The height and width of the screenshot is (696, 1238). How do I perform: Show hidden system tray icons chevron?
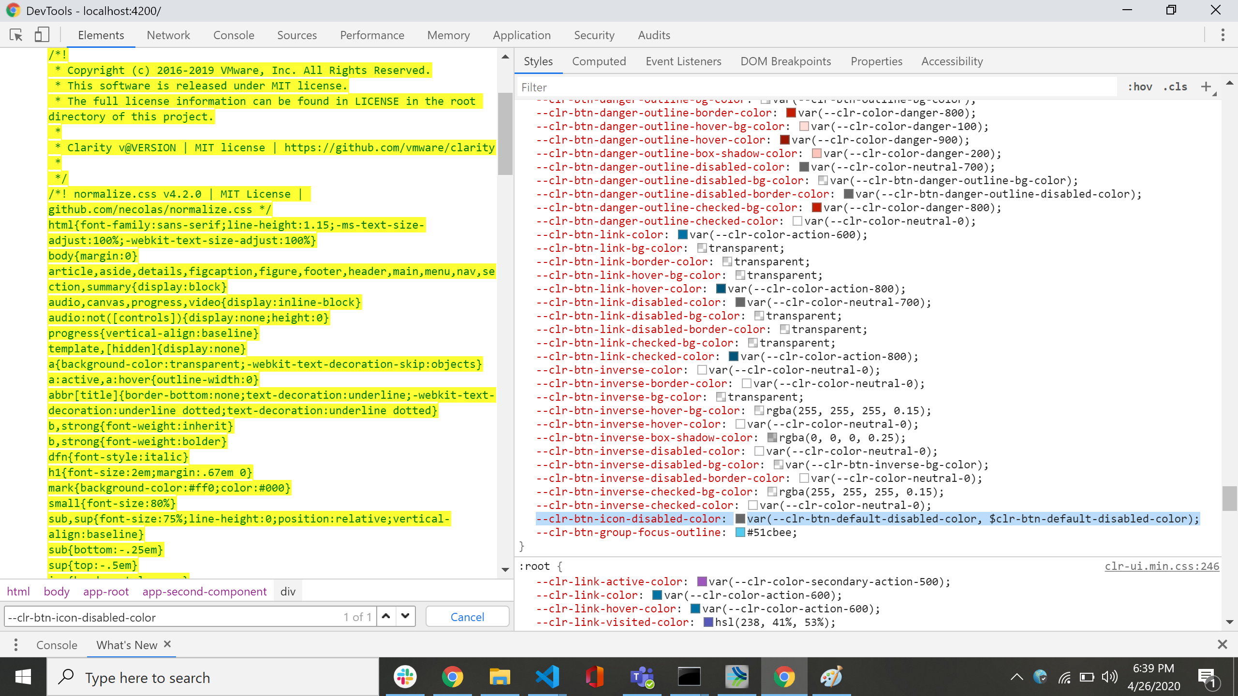(x=1017, y=677)
